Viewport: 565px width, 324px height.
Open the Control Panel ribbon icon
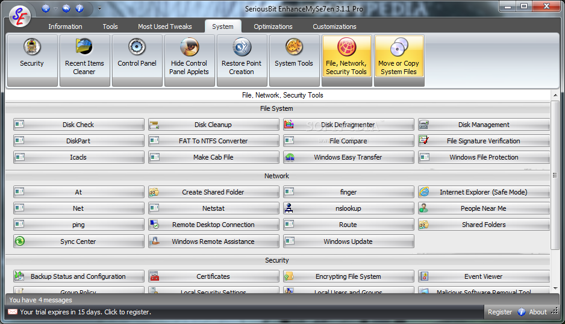[x=137, y=60]
